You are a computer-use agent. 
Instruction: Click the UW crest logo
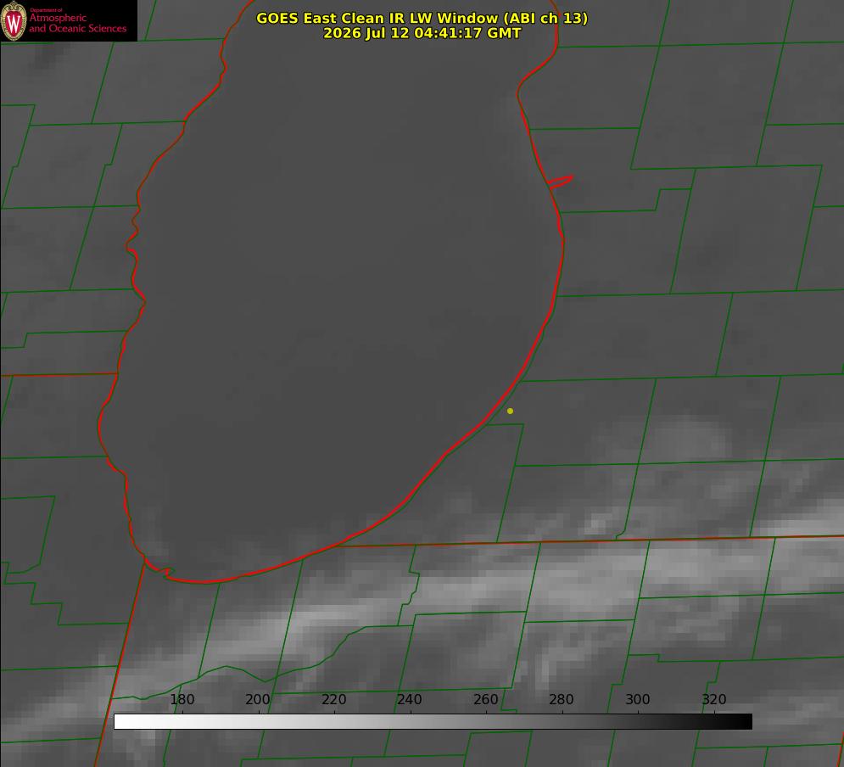[14, 21]
